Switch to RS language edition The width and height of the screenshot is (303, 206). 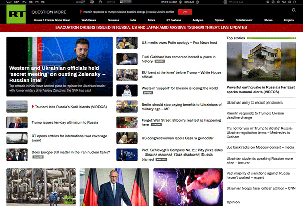pyautogui.click(x=43, y=2)
